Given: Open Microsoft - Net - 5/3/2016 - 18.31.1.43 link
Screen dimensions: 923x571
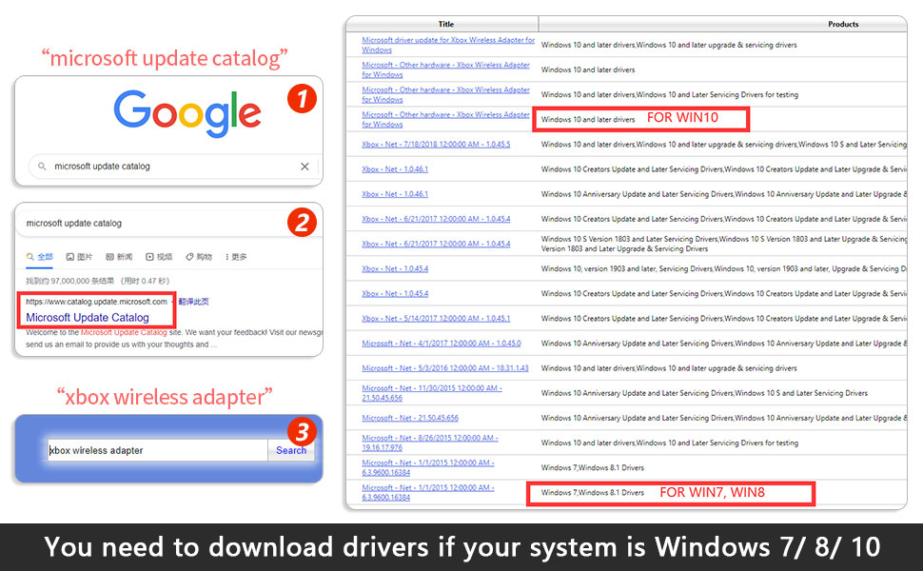Looking at the screenshot, I should tap(445, 368).
